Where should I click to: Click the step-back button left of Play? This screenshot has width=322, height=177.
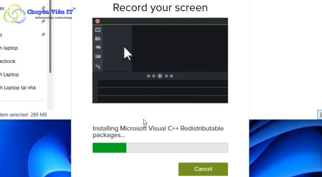point(154,76)
